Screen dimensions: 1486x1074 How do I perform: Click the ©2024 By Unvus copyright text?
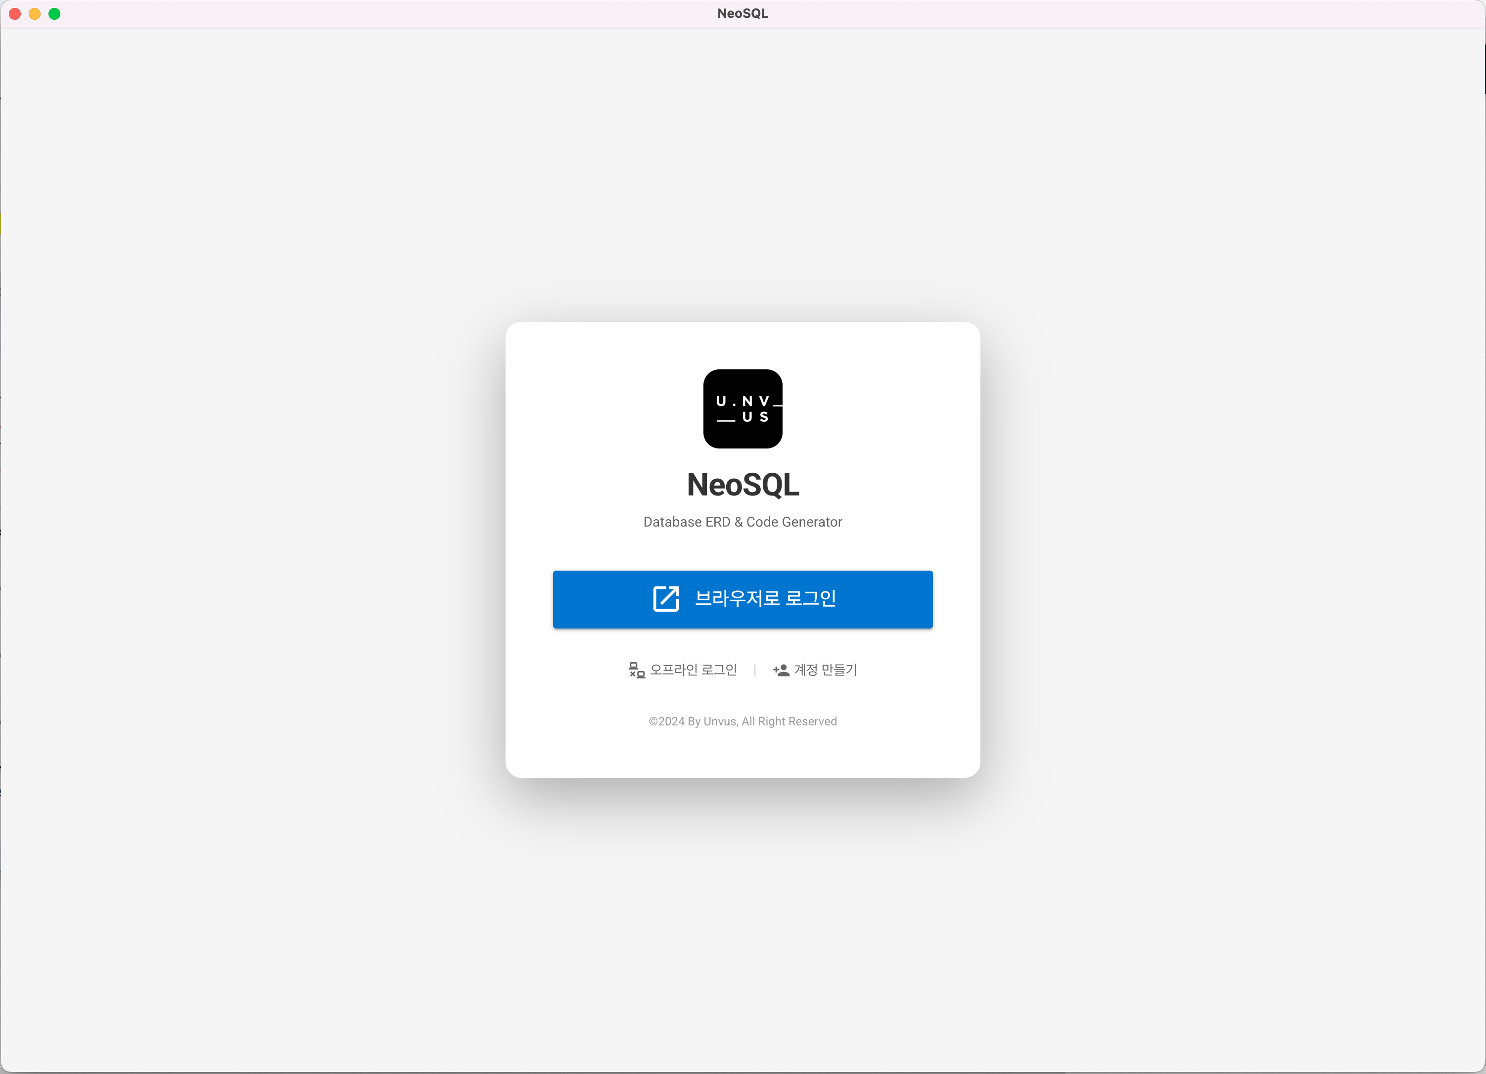pyautogui.click(x=743, y=721)
